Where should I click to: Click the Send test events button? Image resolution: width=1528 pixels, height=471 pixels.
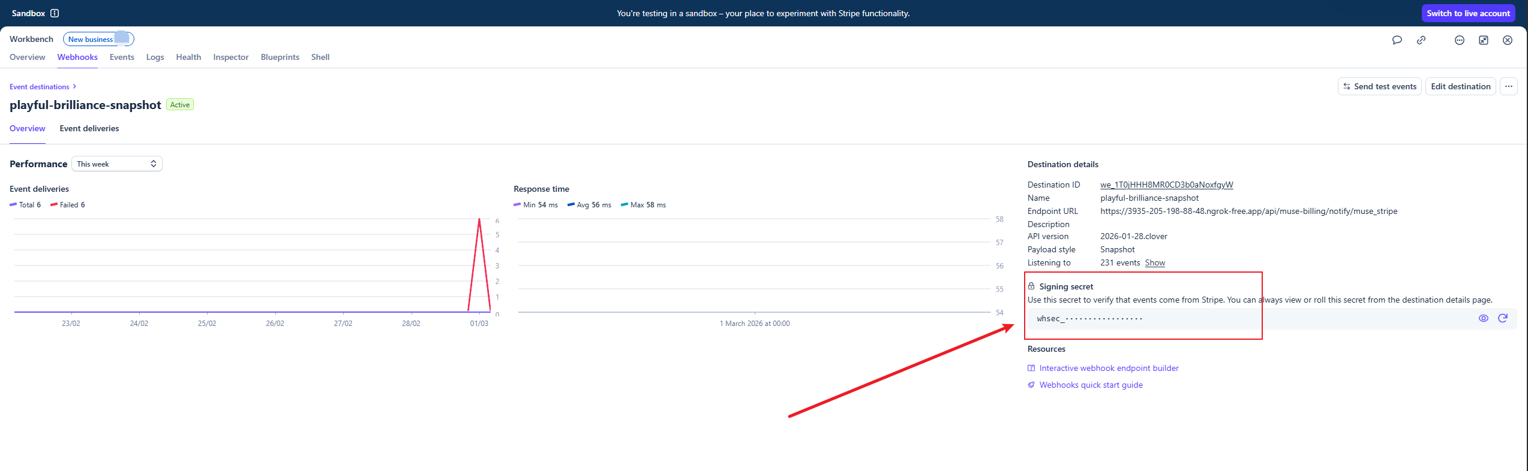(x=1379, y=86)
